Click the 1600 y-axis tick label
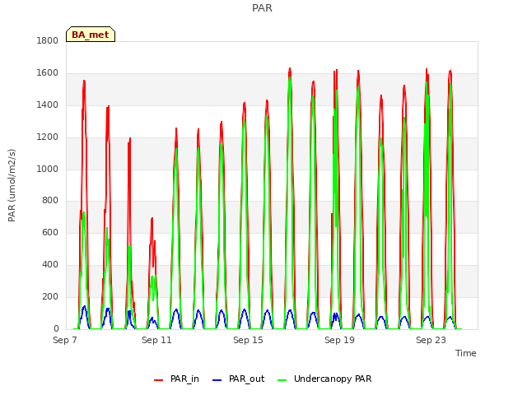 48,72
